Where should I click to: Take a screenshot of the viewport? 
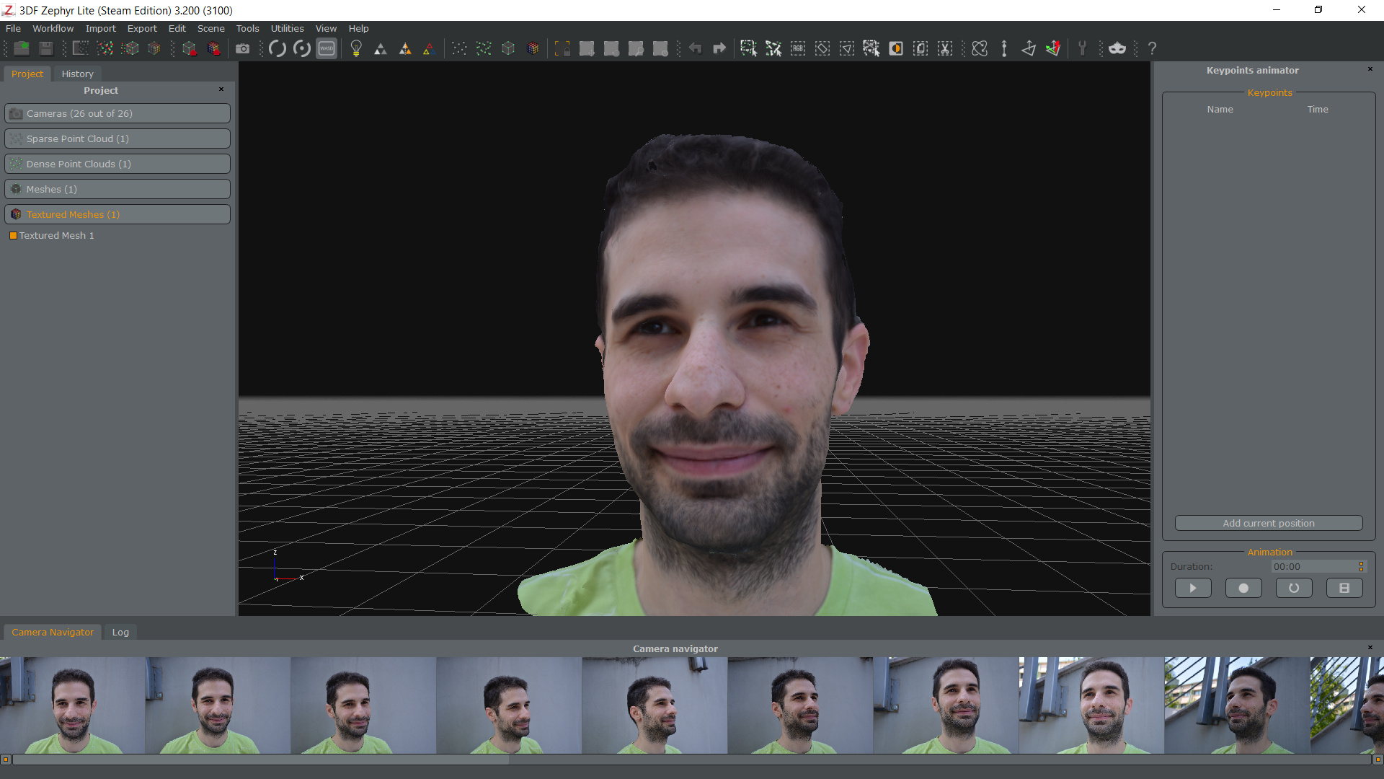243,48
